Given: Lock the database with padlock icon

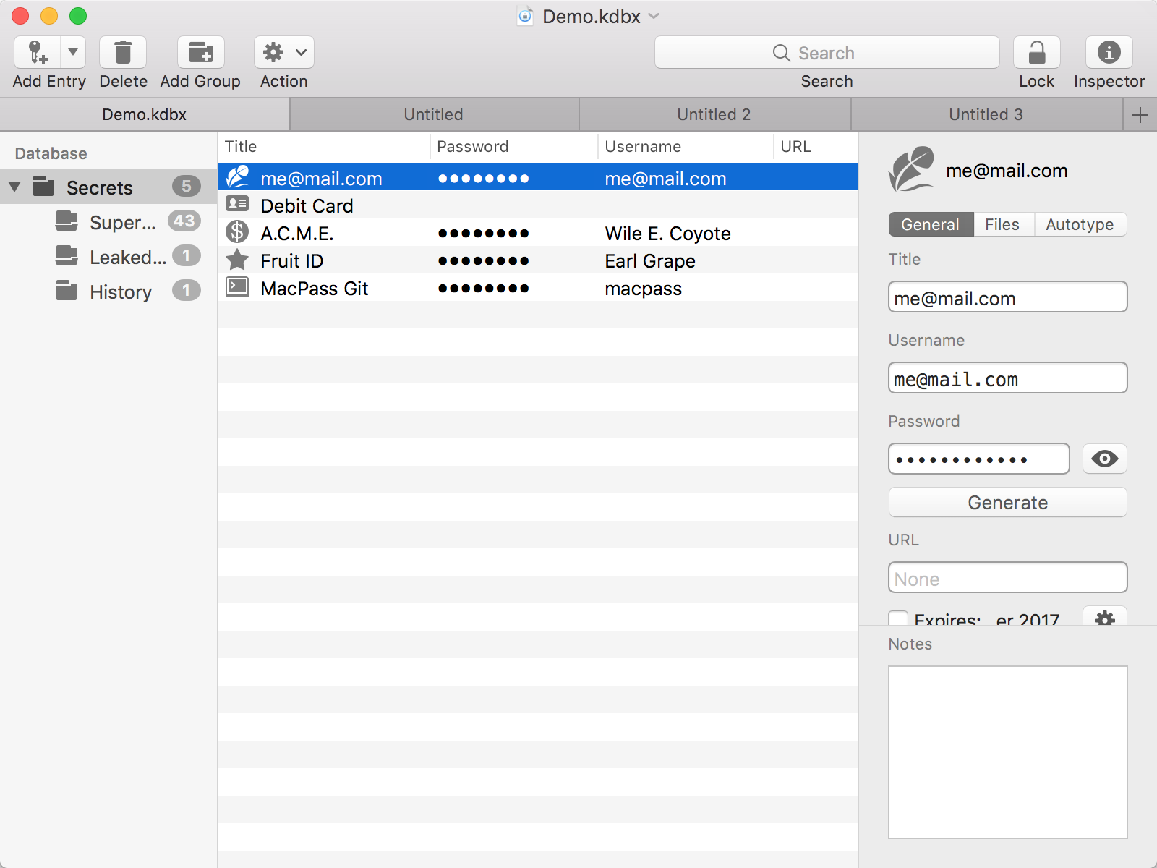Looking at the screenshot, I should point(1036,52).
